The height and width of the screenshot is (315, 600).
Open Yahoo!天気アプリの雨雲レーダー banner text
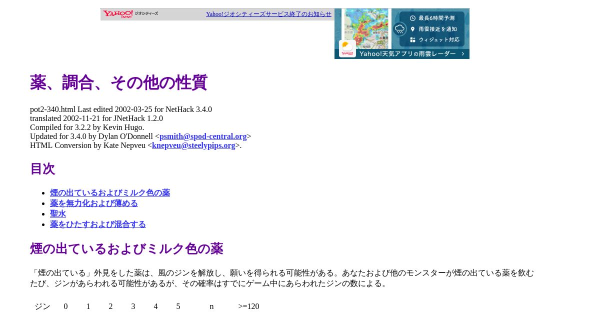pos(407,53)
